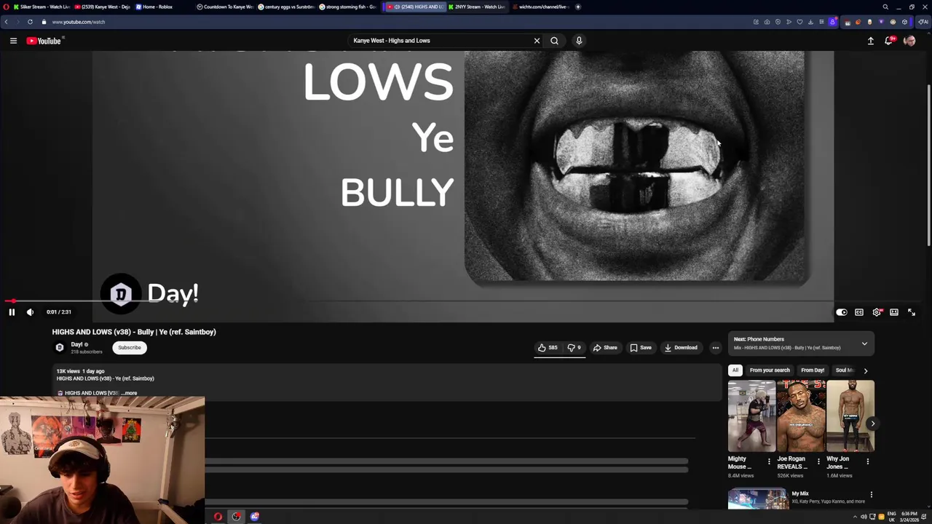This screenshot has width=932, height=524.
Task: Reload the page with the refresh button
Action: [30, 22]
